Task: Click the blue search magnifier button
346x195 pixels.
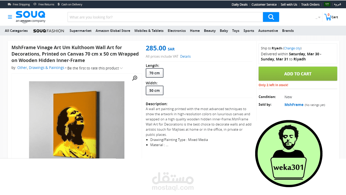Action: click(x=271, y=17)
